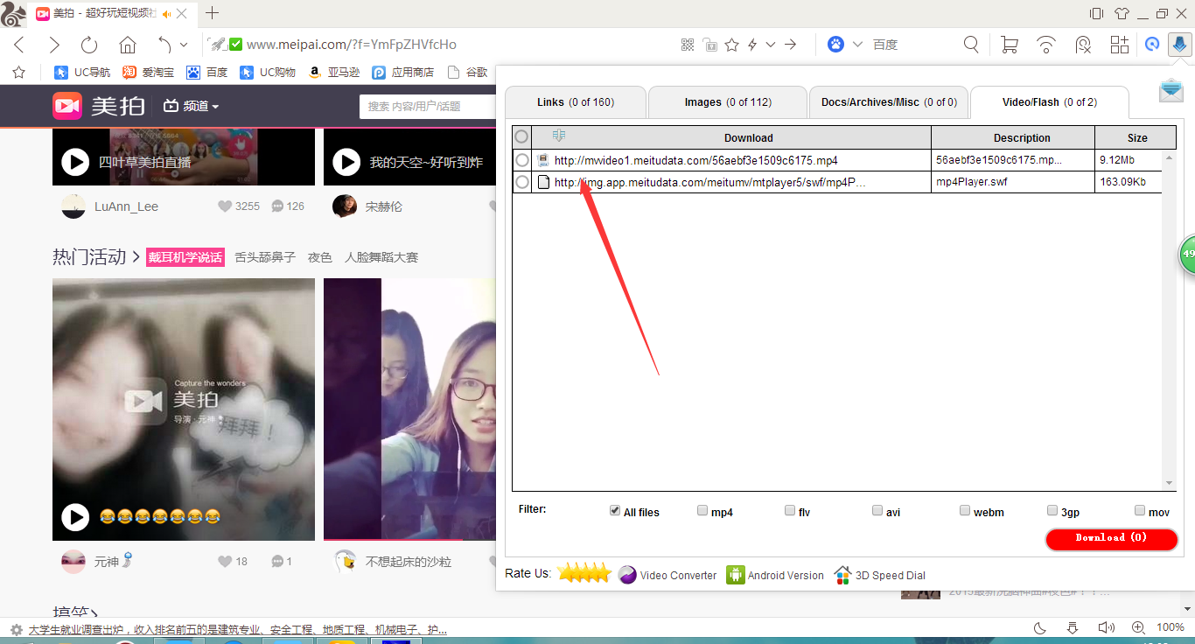
Task: Check the webm filter
Action: coord(965,511)
